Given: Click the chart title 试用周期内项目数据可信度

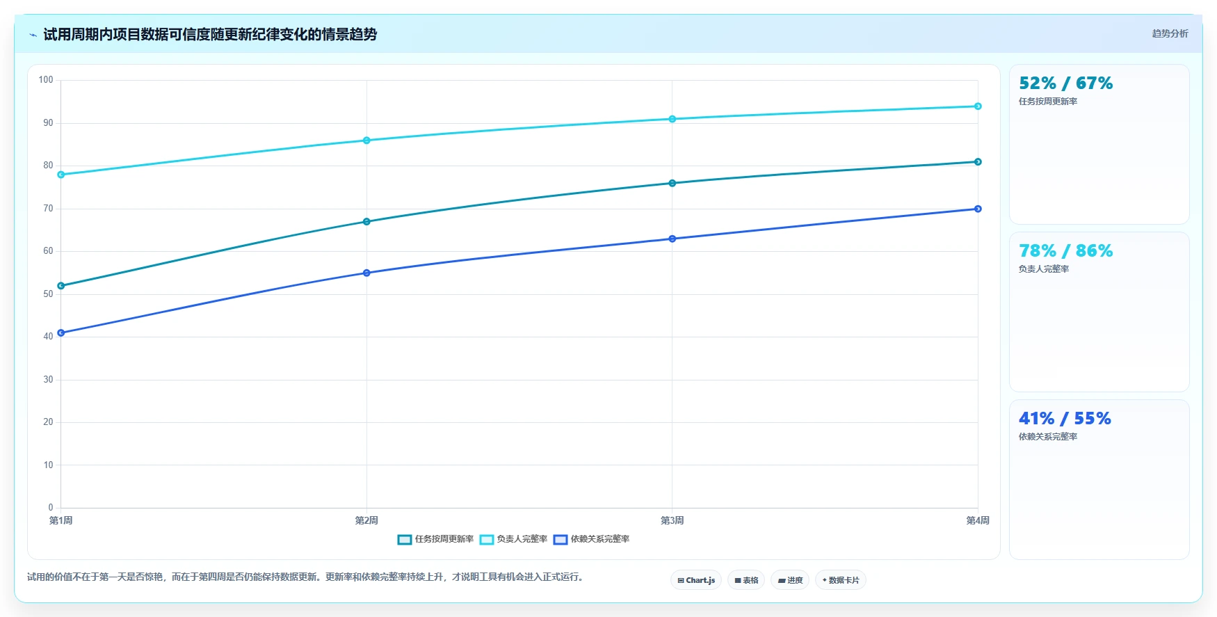Looking at the screenshot, I should (x=210, y=35).
